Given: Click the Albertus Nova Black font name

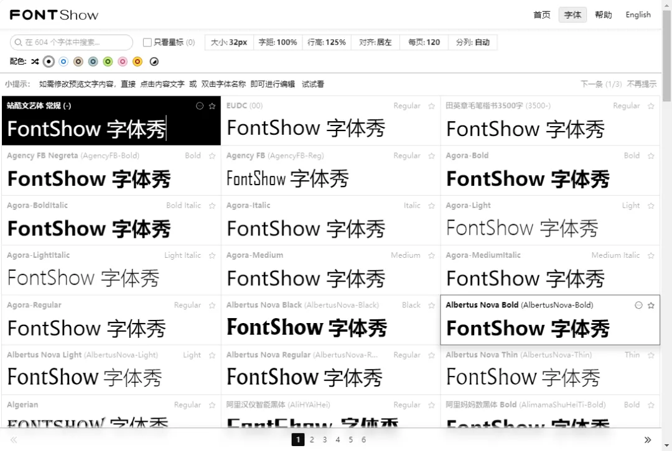Looking at the screenshot, I should (264, 305).
